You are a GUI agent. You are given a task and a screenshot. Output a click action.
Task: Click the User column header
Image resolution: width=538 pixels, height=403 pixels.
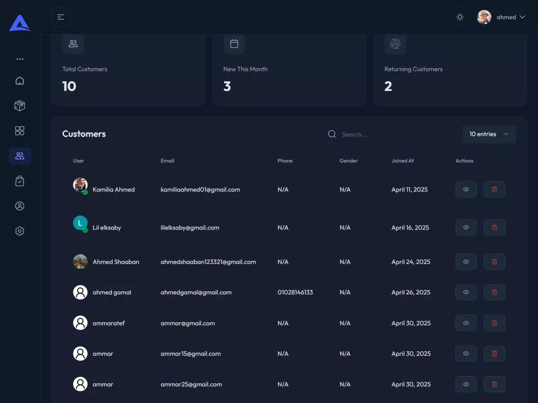coord(78,161)
